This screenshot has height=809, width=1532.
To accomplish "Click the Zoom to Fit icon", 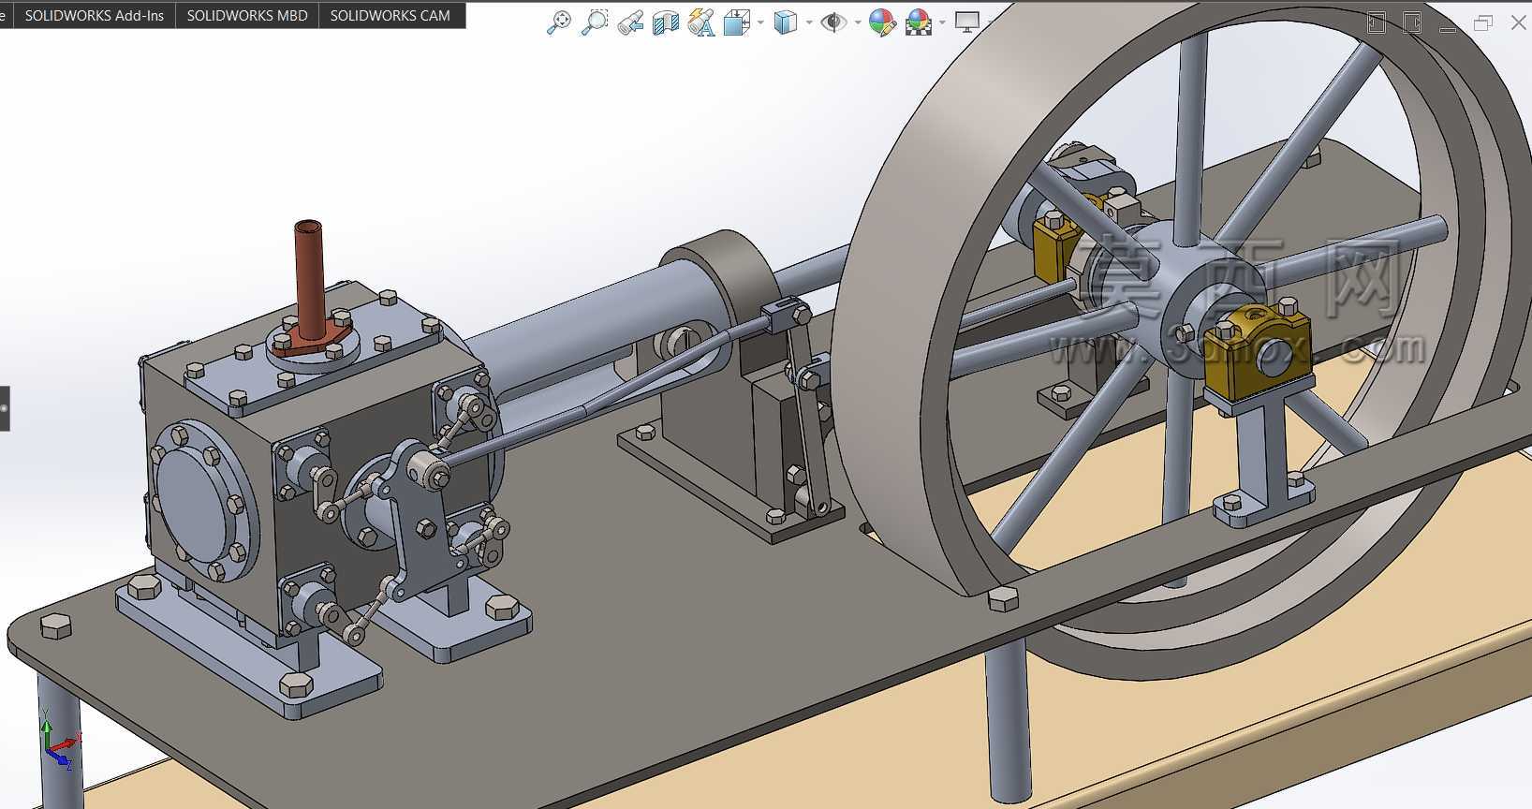I will pos(559,22).
